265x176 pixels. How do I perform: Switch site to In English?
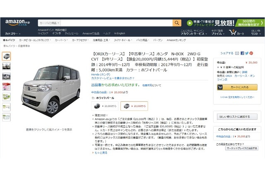pyautogui.click(x=120, y=33)
